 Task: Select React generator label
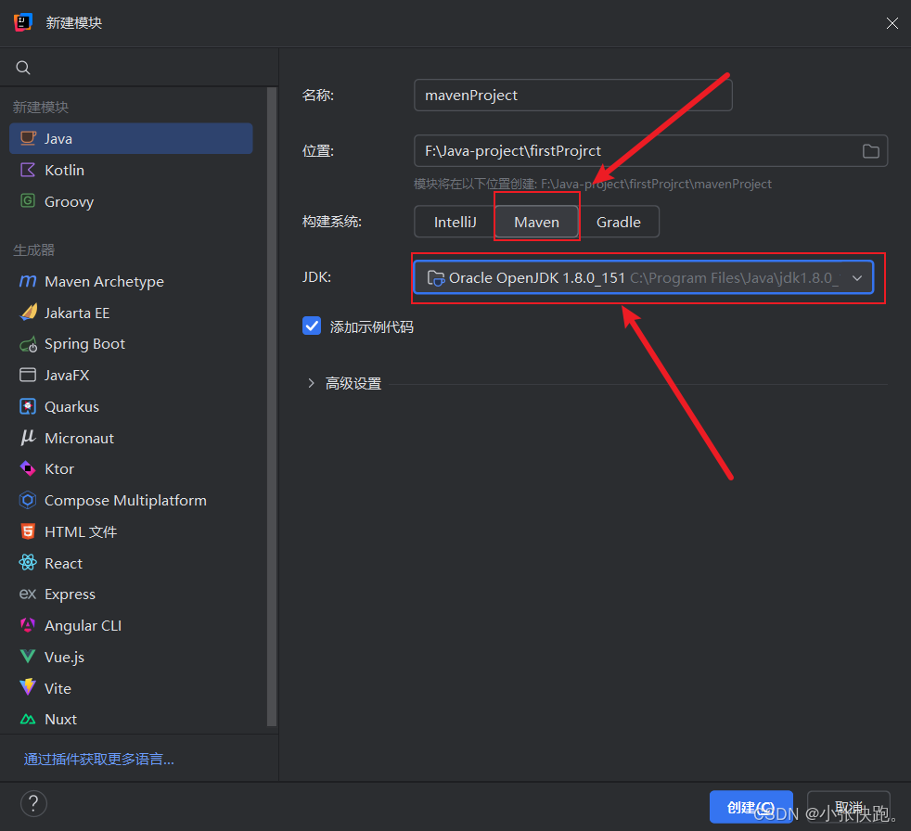[x=63, y=563]
